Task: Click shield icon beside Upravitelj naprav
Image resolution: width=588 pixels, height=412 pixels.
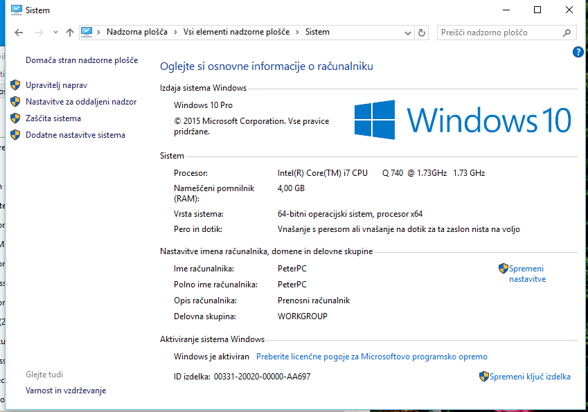Action: pos(15,85)
